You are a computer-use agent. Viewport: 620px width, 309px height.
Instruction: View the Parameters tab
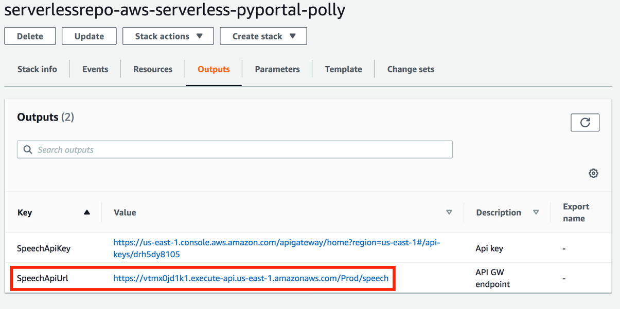pyautogui.click(x=277, y=69)
